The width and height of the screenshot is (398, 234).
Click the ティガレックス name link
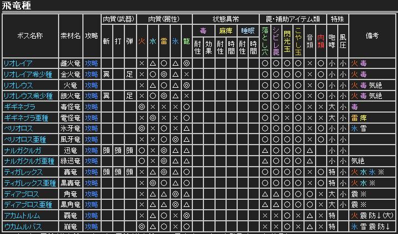tap(22, 172)
